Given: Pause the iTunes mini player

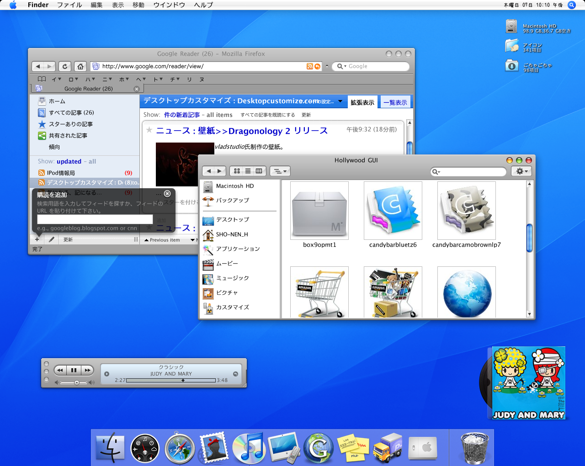Looking at the screenshot, I should pyautogui.click(x=74, y=370).
